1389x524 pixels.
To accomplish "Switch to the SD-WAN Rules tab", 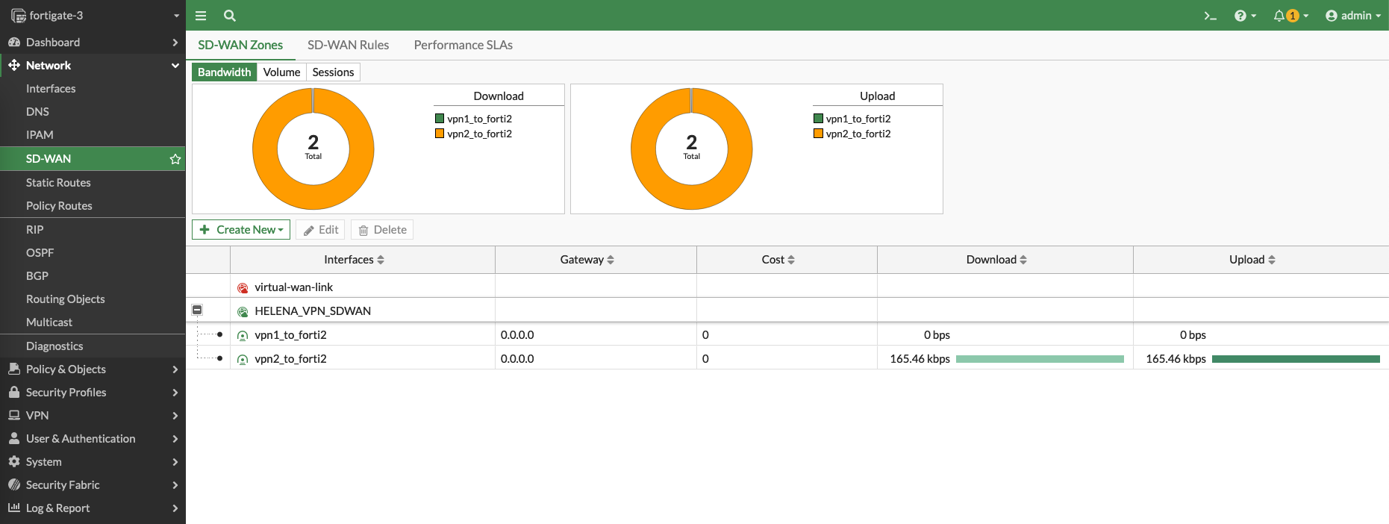I will coord(348,45).
